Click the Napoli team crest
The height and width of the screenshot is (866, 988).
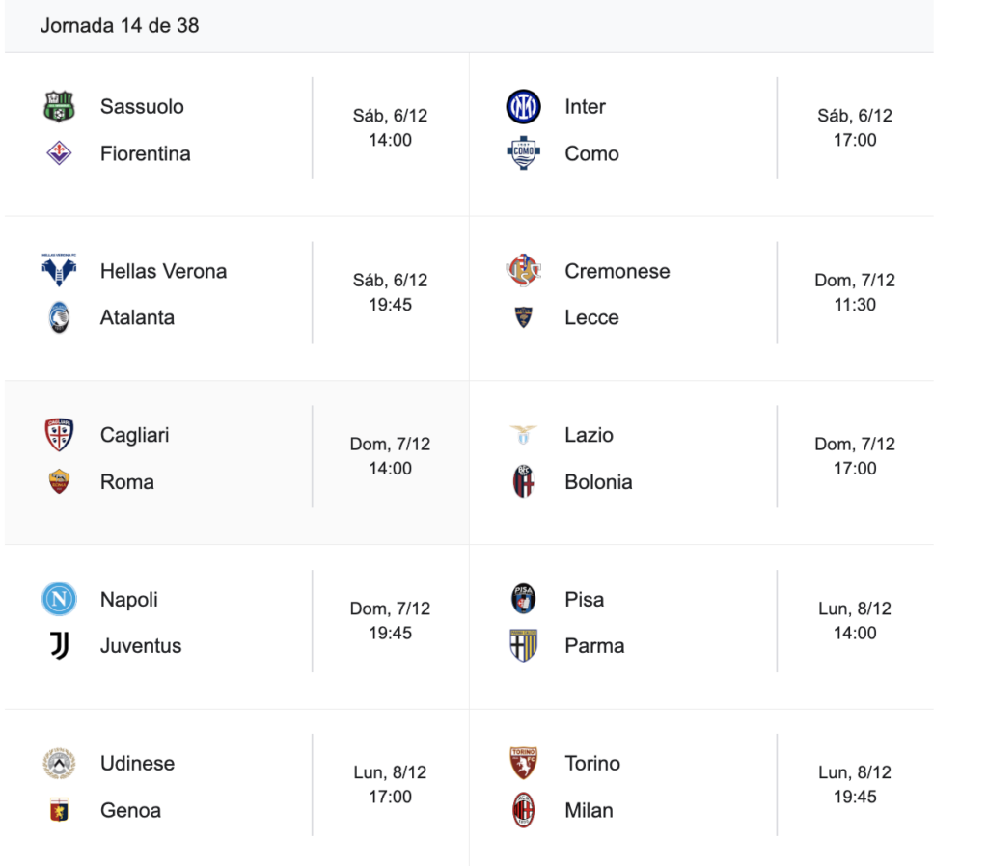(x=59, y=599)
